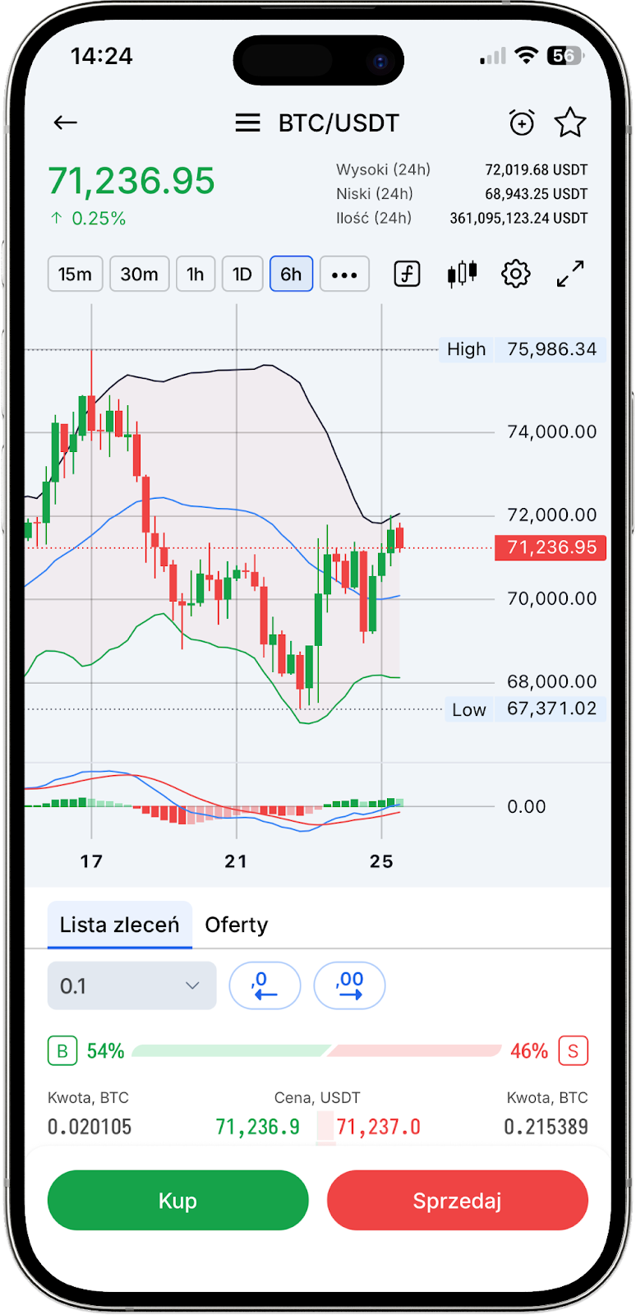Add BTC/USDT to favorites with star
The image size is (636, 1315).
click(x=570, y=123)
